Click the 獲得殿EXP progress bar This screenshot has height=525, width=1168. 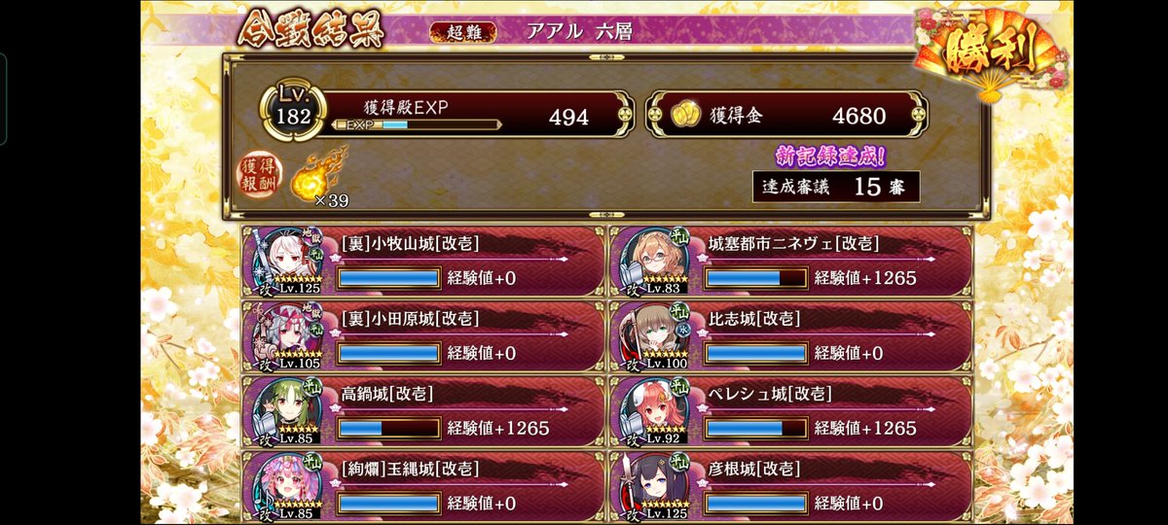[x=417, y=124]
